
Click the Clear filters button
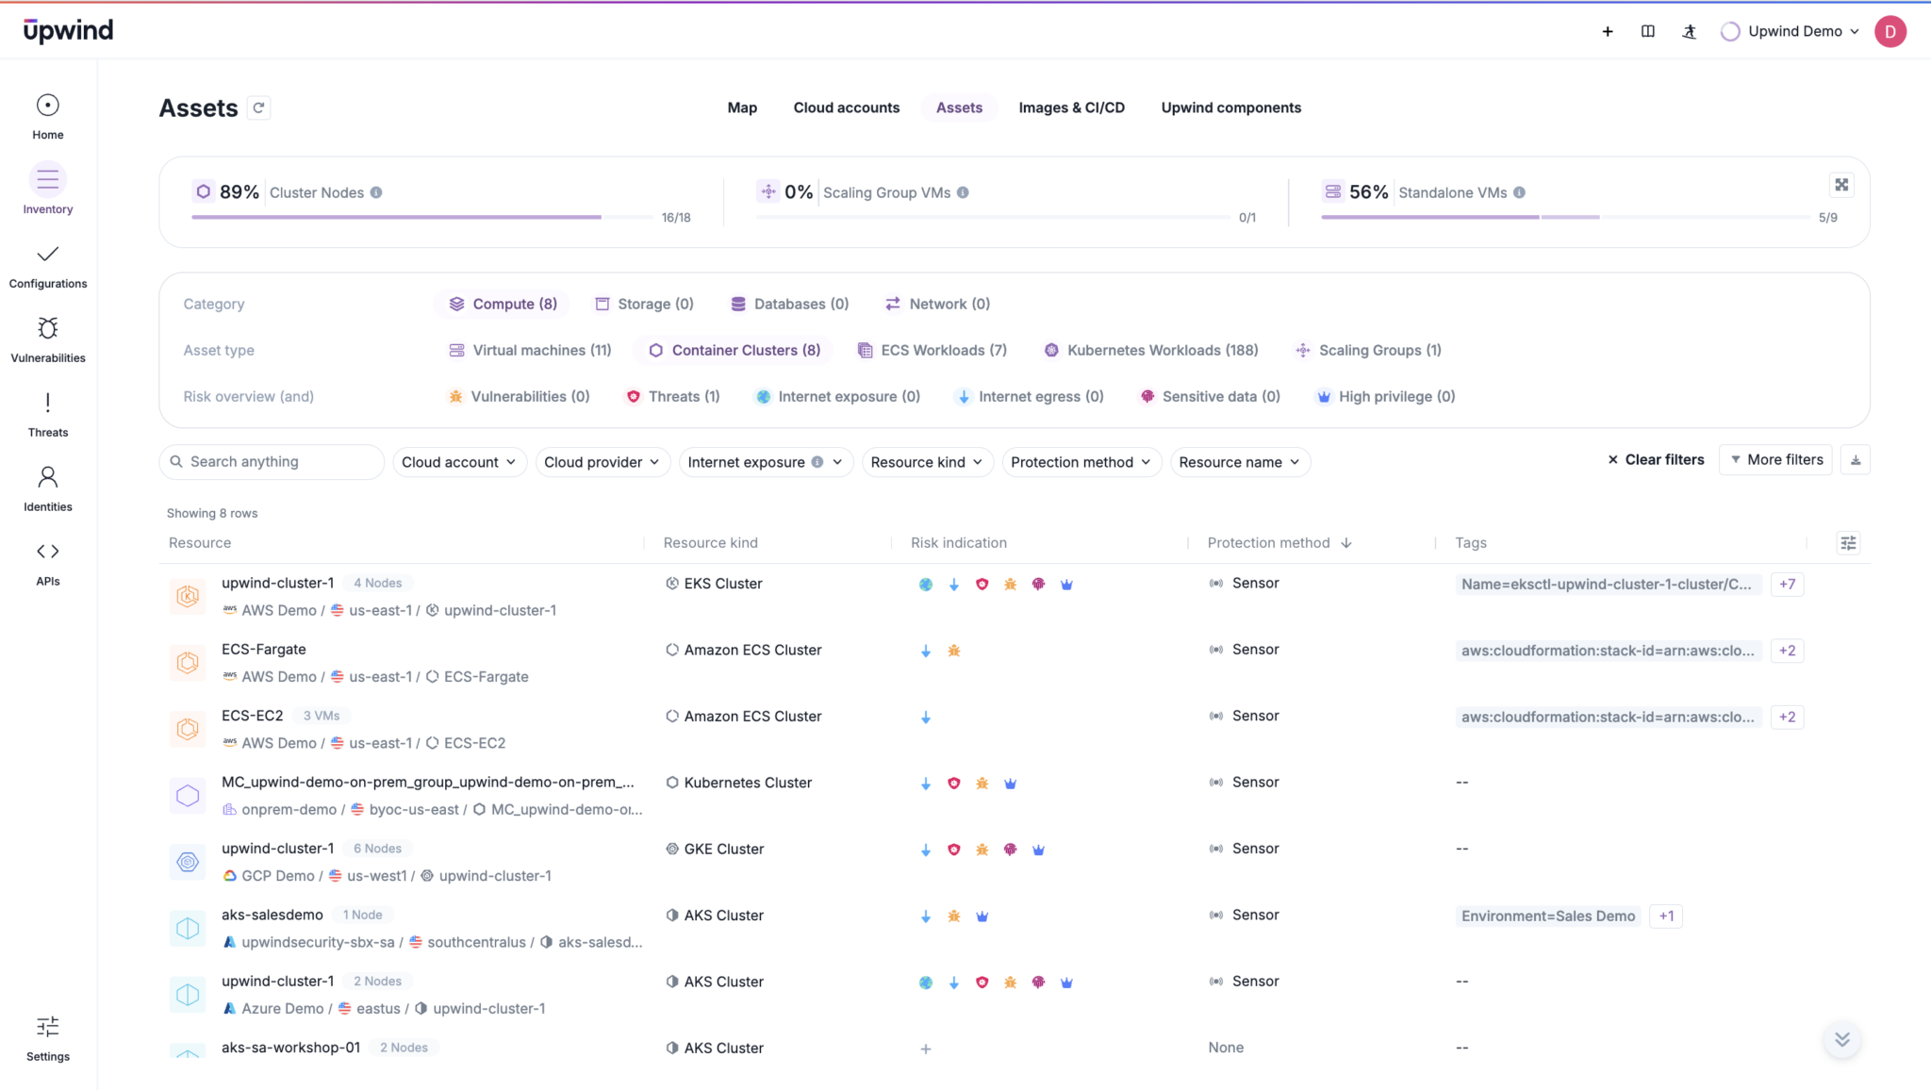point(1655,459)
